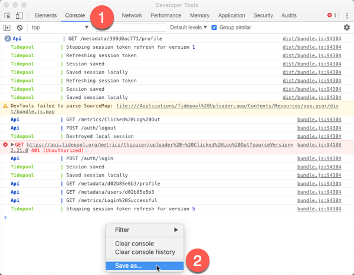Select the Destroyed local session log message

100,136
